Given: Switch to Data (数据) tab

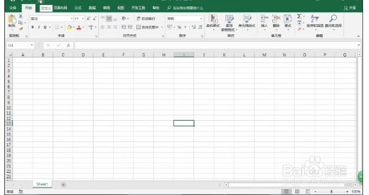Looking at the screenshot, I should click(x=92, y=8).
